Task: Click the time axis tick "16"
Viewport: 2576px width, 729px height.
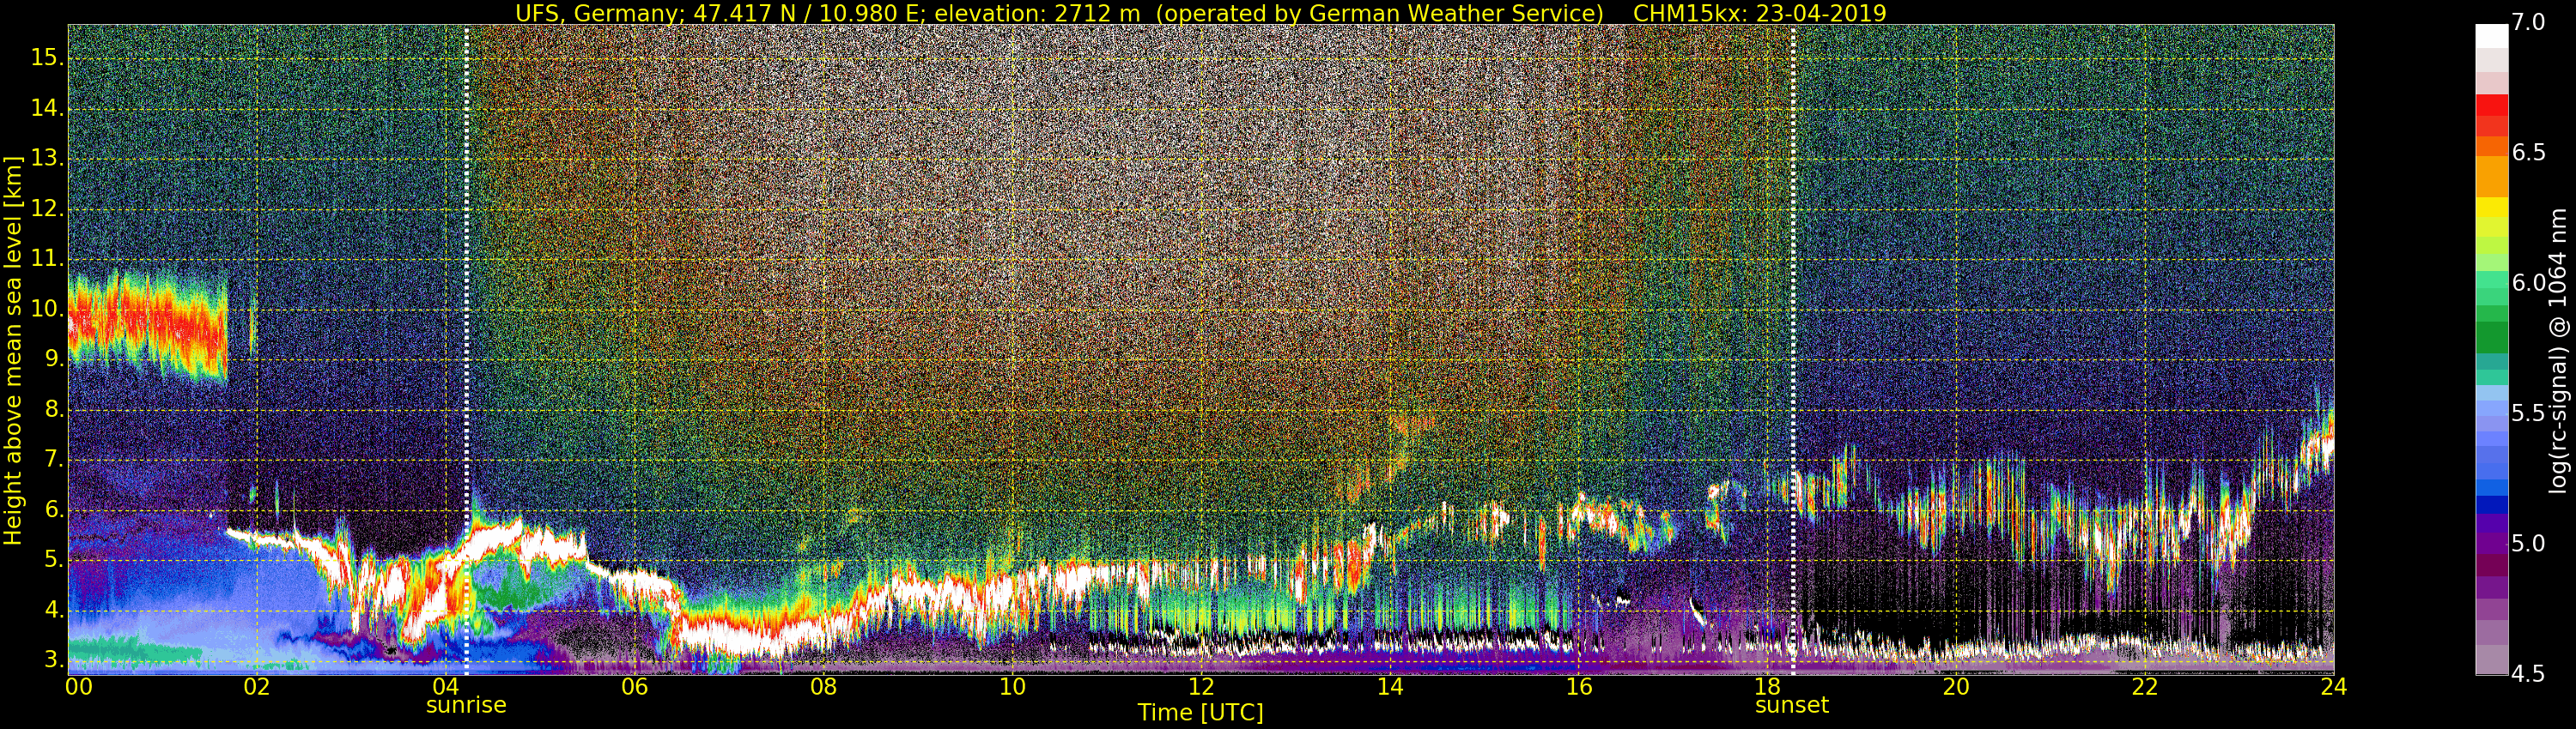Action: 1579,687
